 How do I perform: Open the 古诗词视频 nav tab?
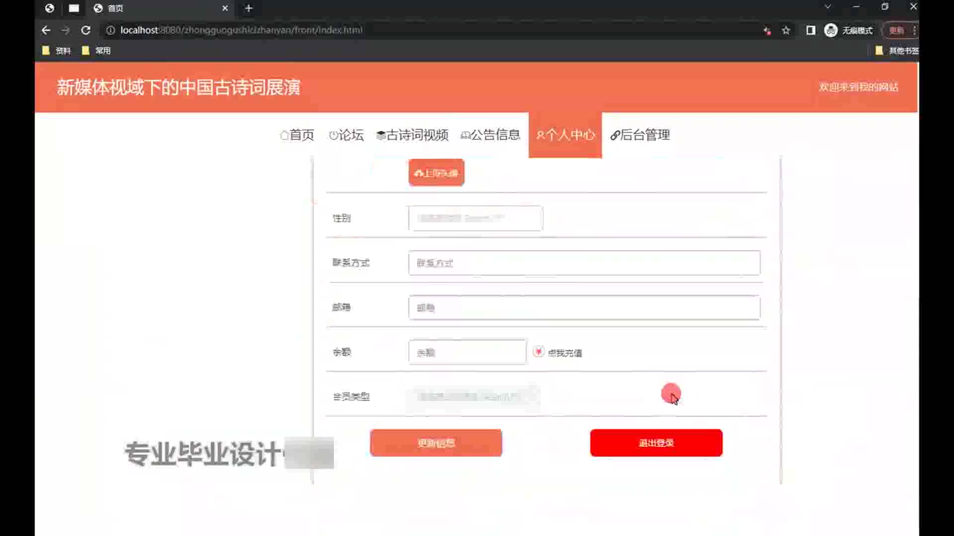(412, 135)
